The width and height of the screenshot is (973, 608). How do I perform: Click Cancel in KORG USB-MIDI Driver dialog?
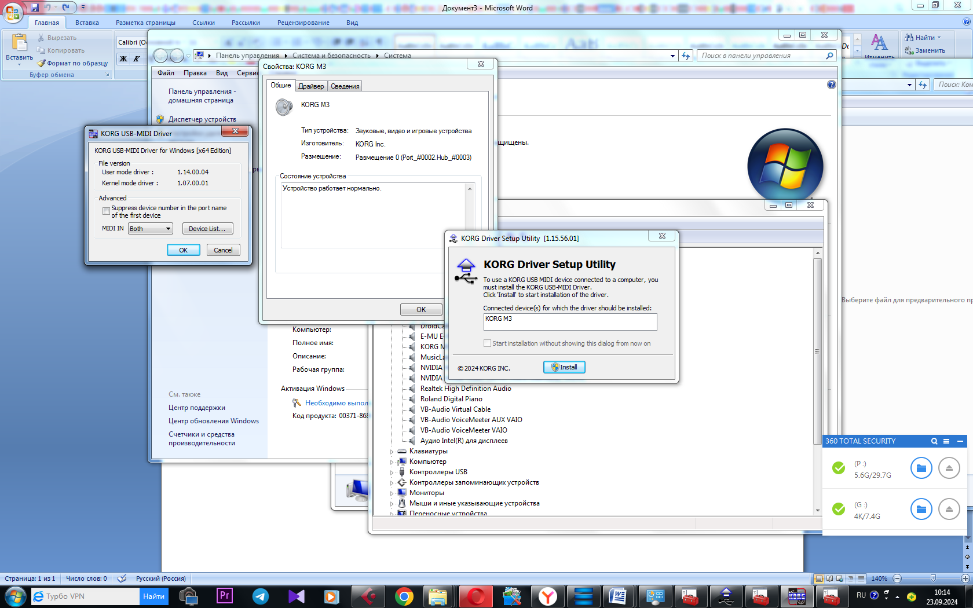point(223,250)
